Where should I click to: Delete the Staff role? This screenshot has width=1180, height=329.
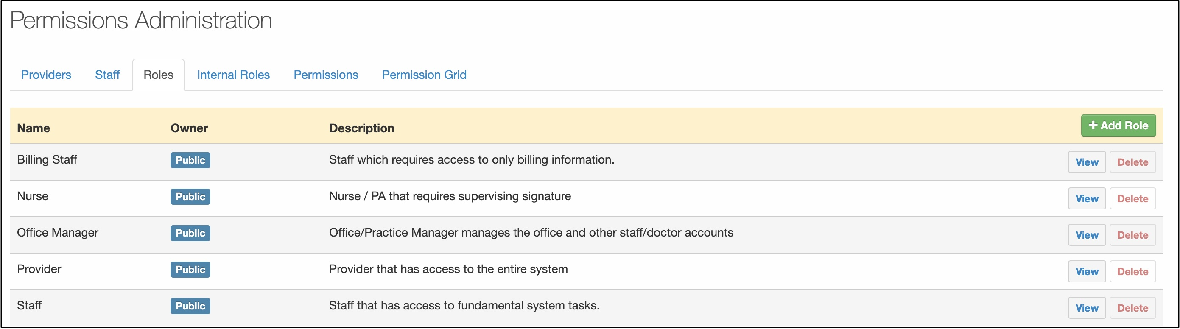(1132, 308)
